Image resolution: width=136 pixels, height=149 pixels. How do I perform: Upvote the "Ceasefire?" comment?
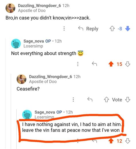click(106, 99)
